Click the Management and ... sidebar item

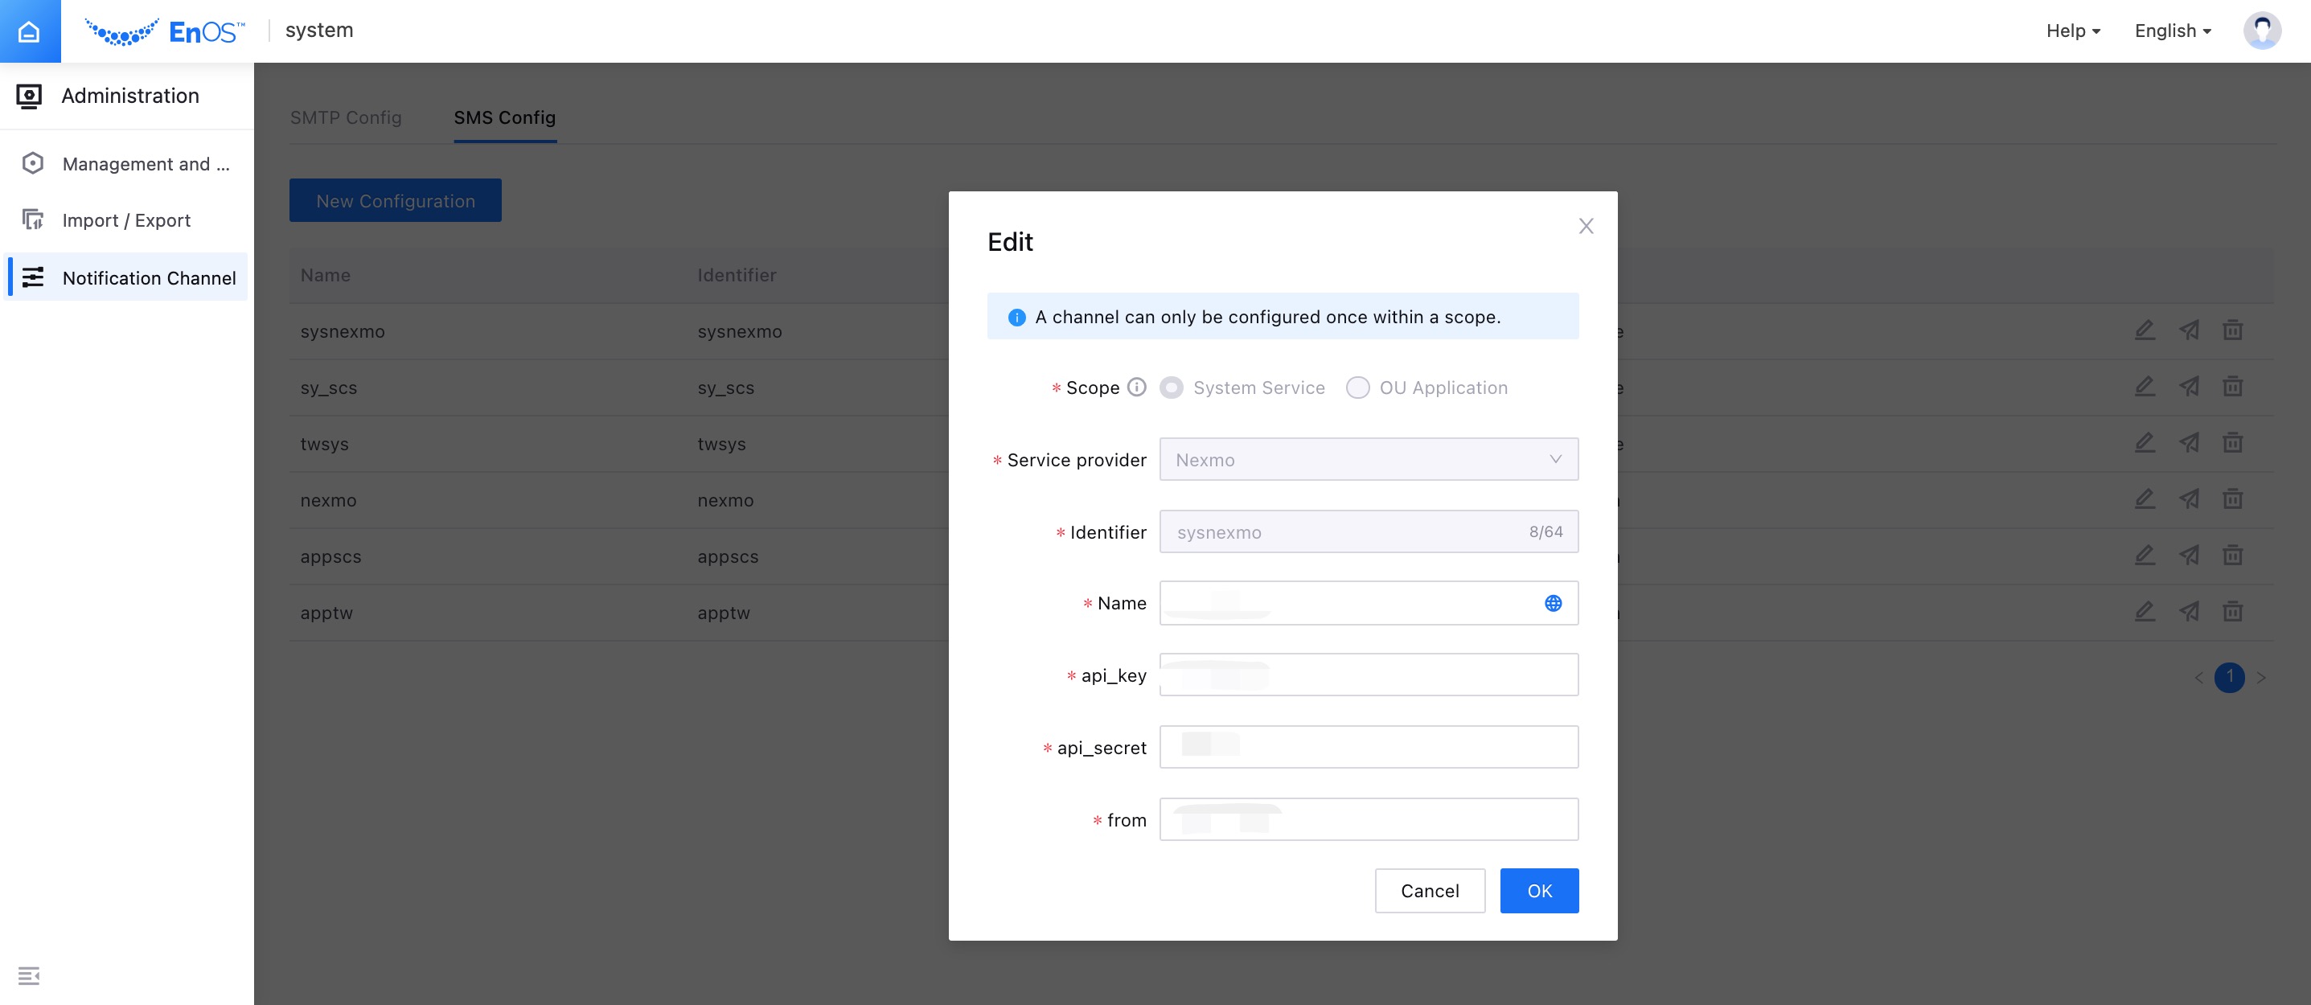[146, 164]
